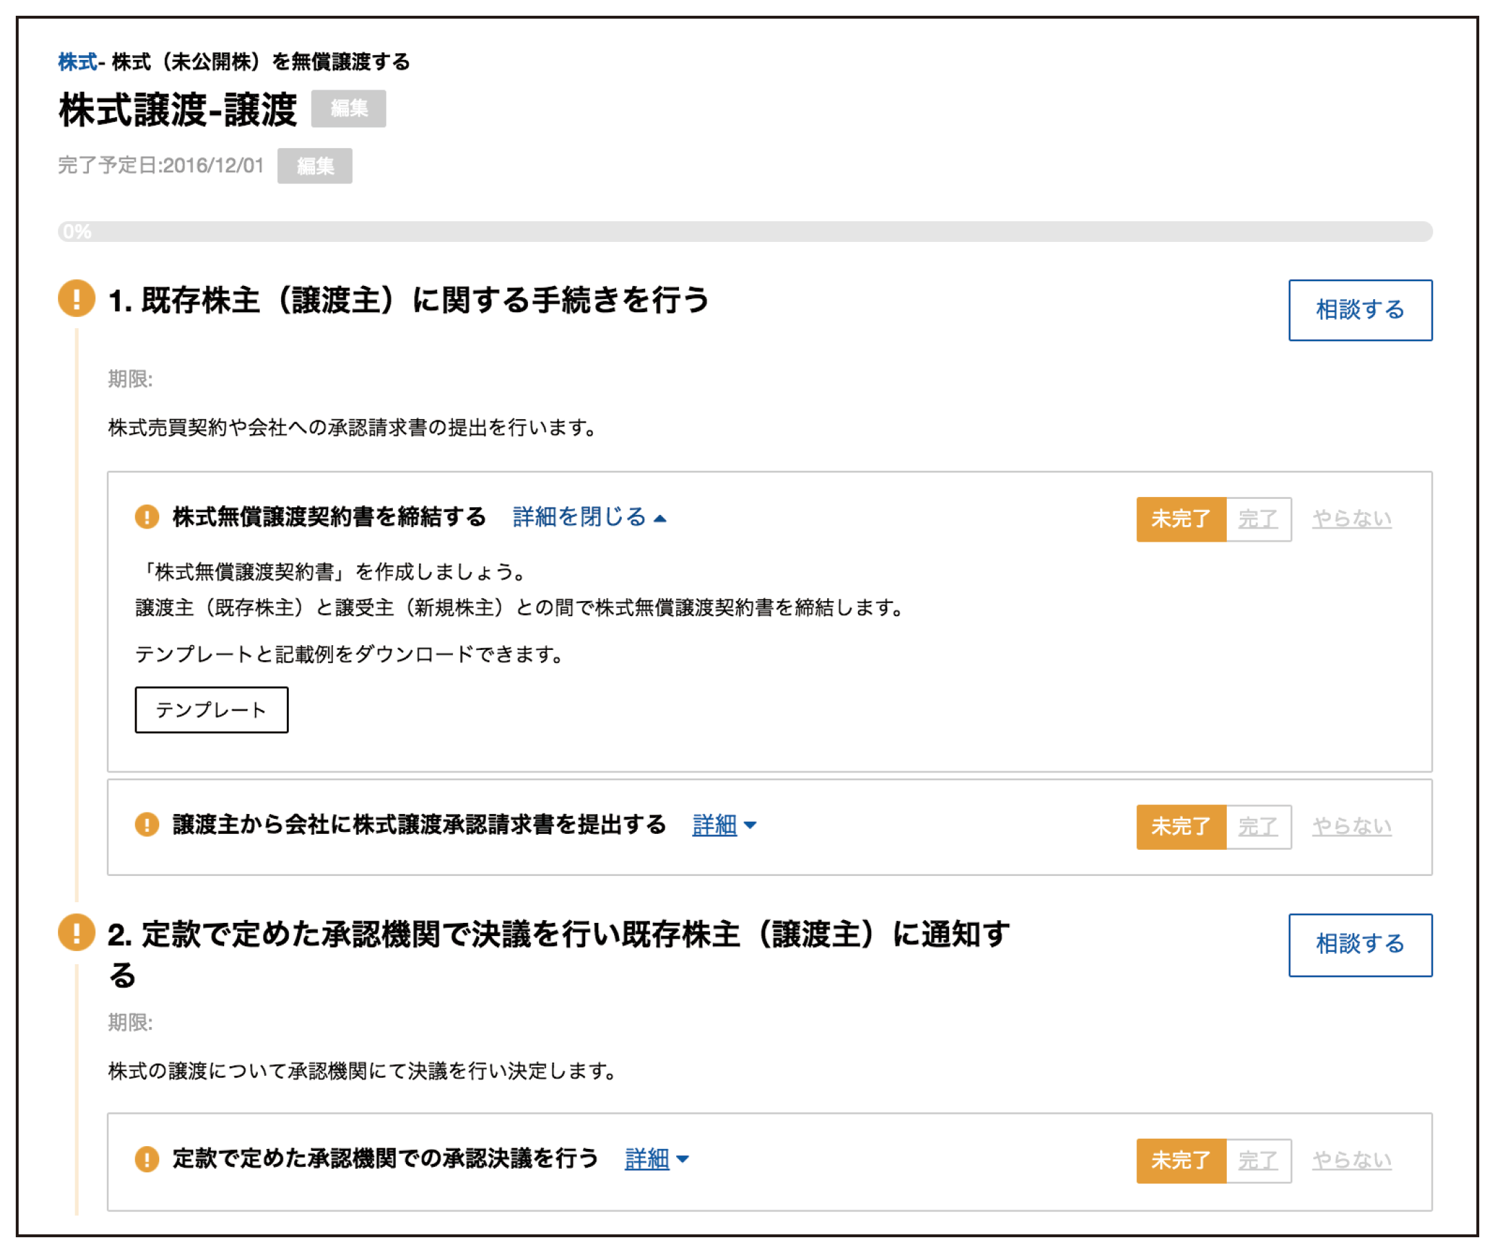The height and width of the screenshot is (1253, 1495).
Task: Edit the 完了予定日 due date
Action: (315, 167)
